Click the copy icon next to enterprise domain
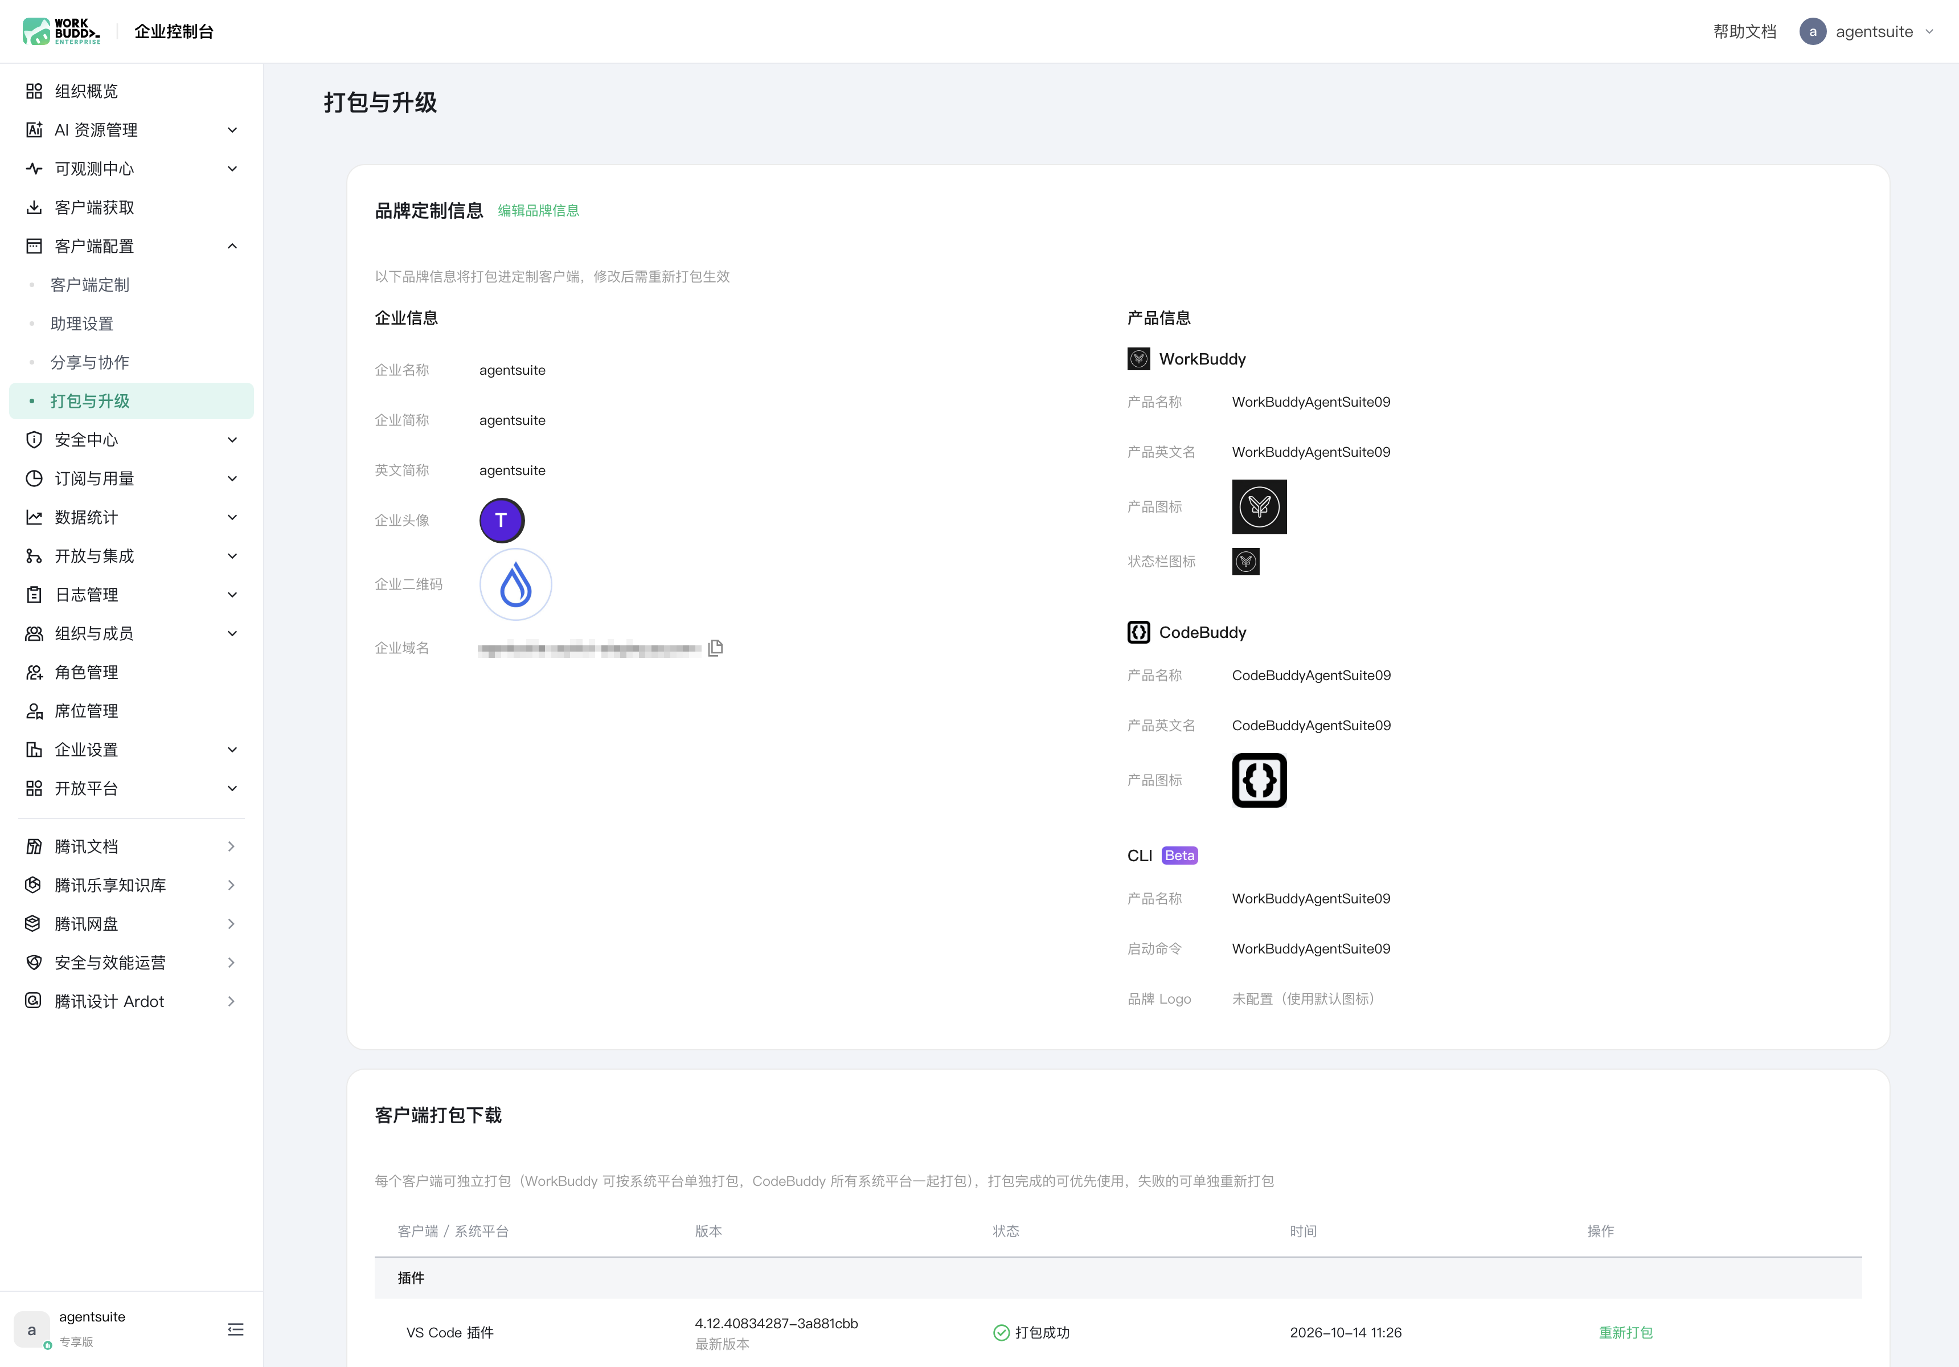The height and width of the screenshot is (1367, 1959). click(715, 649)
